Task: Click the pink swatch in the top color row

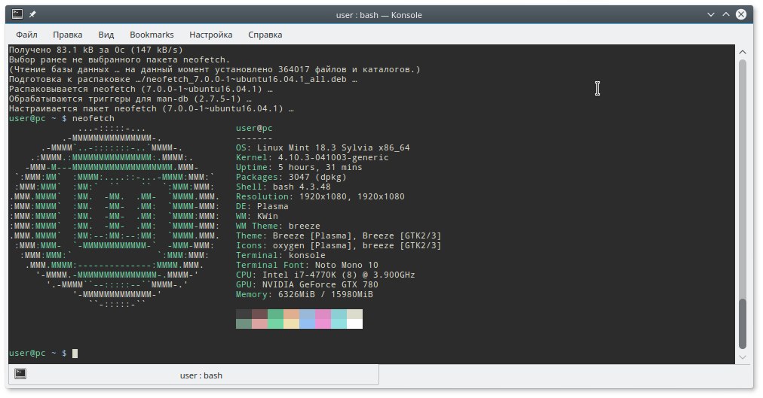Action: coord(323,314)
